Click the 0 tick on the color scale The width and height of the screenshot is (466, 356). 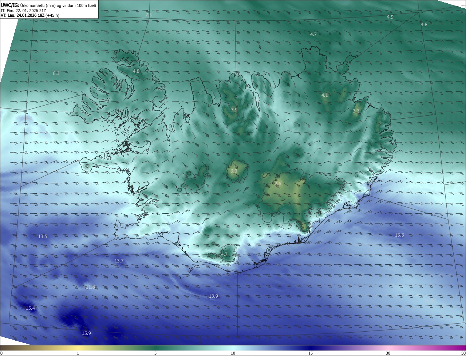coord(1,353)
